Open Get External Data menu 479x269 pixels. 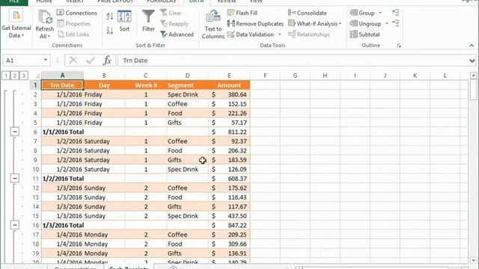[x=16, y=24]
